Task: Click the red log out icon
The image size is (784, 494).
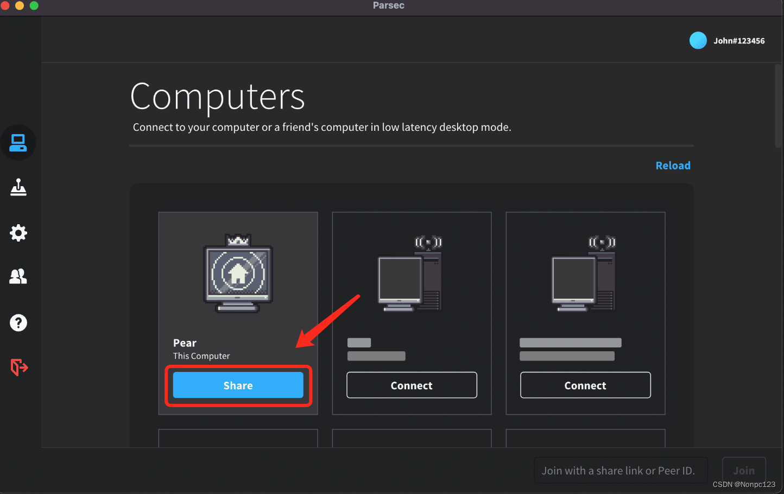Action: pyautogui.click(x=19, y=367)
